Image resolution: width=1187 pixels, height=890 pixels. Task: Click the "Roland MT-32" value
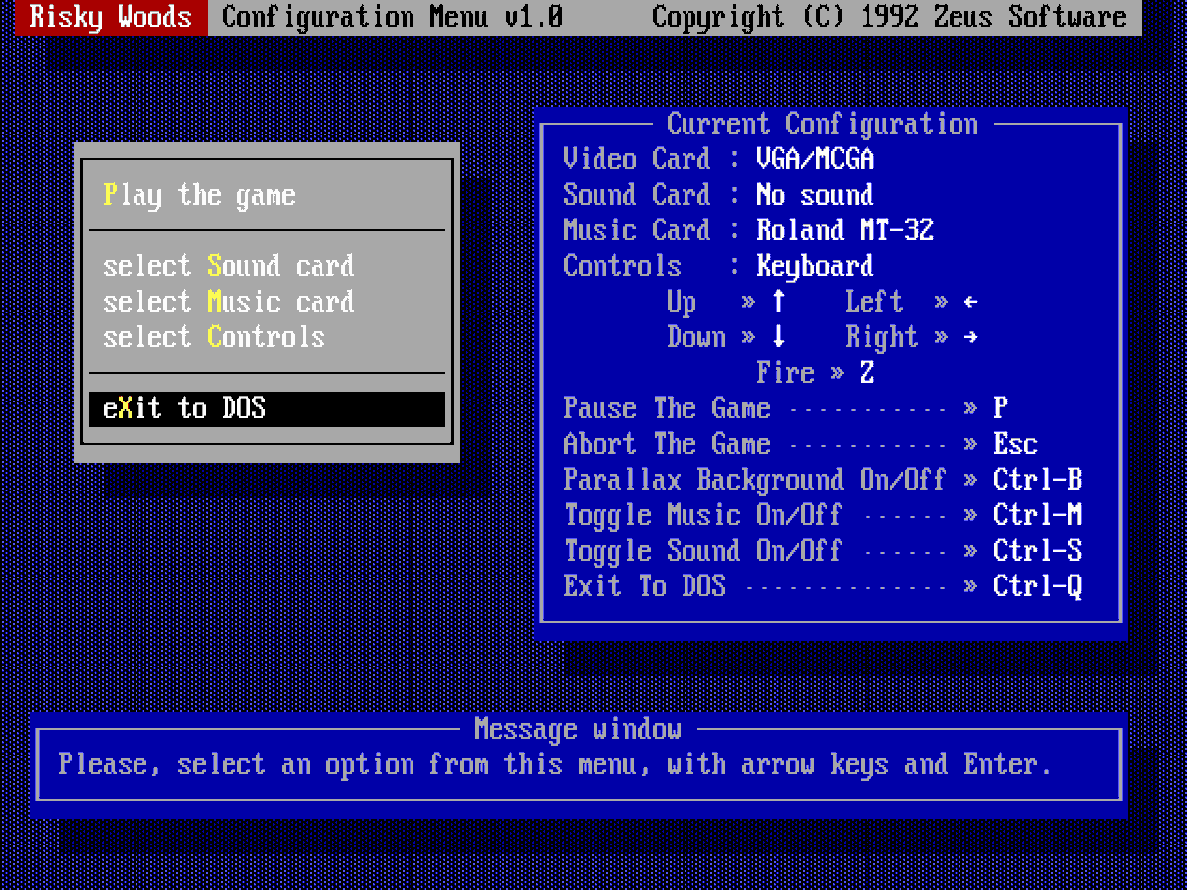click(845, 230)
